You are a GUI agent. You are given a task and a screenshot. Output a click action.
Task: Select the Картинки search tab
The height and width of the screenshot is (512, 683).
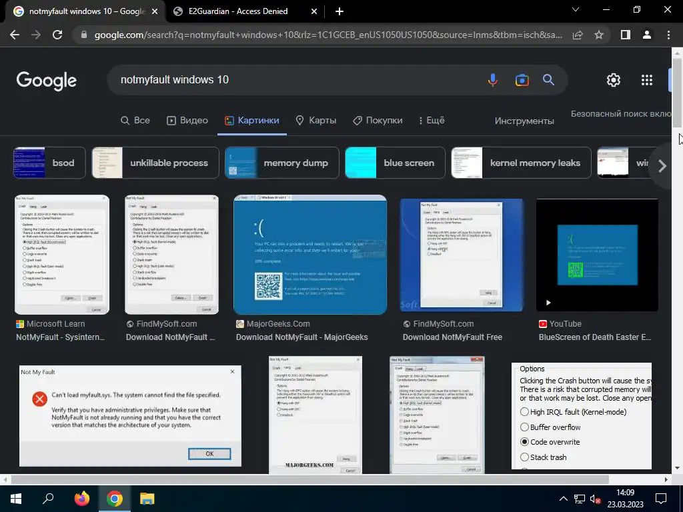tap(252, 121)
